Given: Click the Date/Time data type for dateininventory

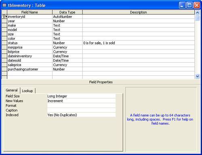Looking at the screenshot, I should [x=67, y=56].
